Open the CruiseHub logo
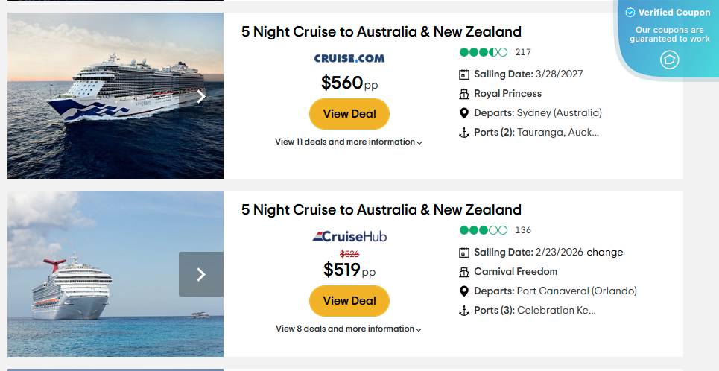 349,237
